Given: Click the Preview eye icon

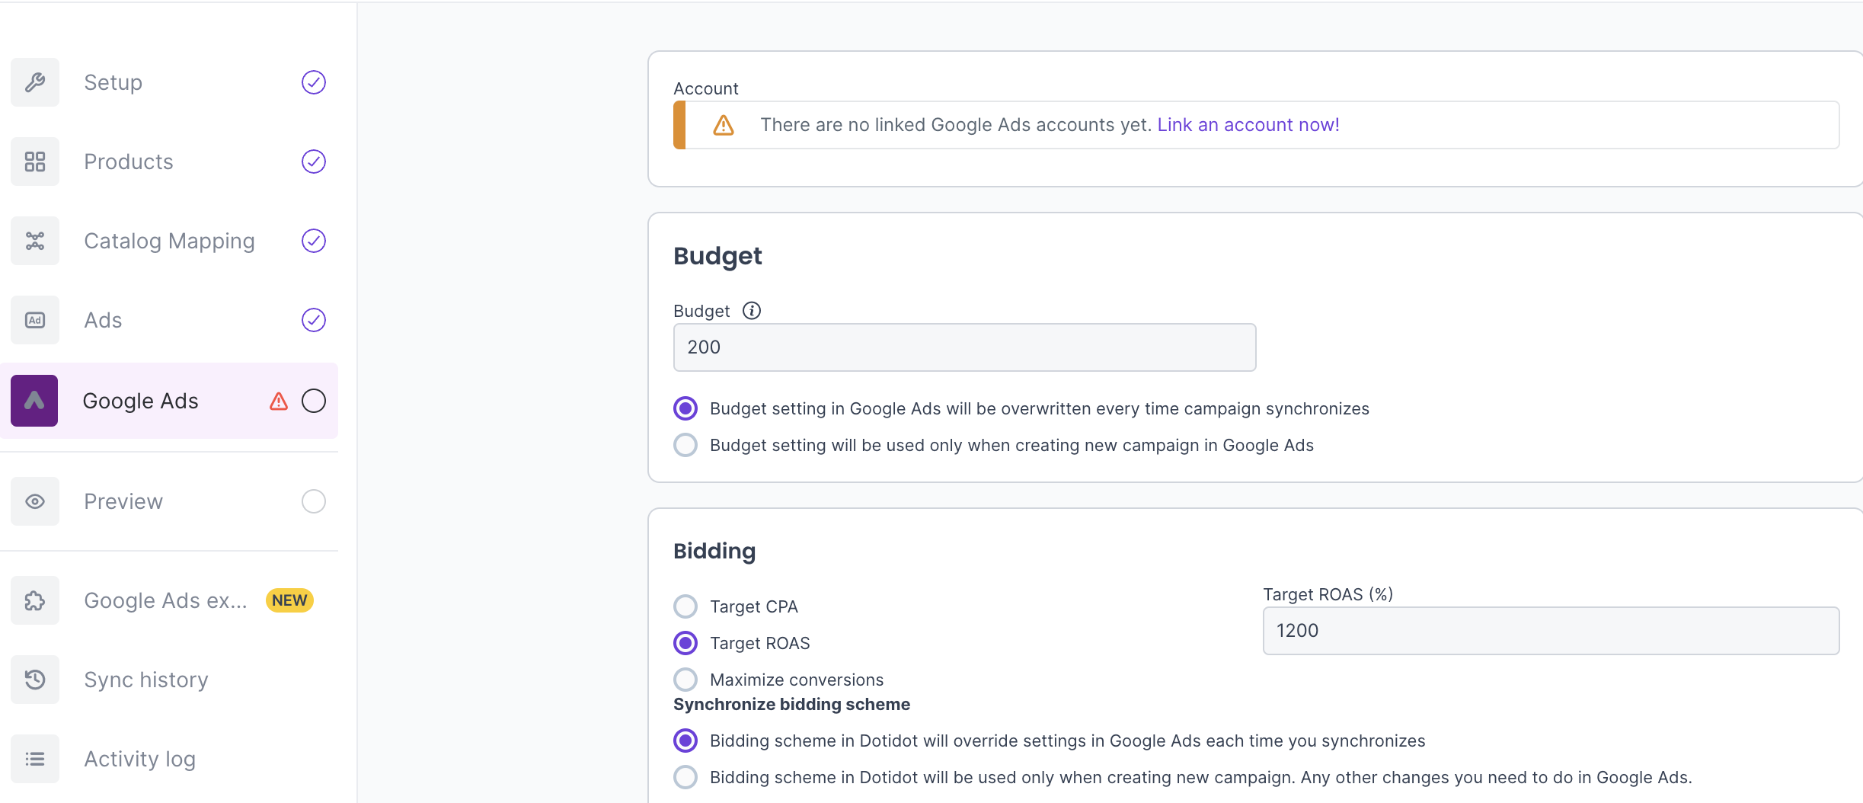Looking at the screenshot, I should click(35, 501).
